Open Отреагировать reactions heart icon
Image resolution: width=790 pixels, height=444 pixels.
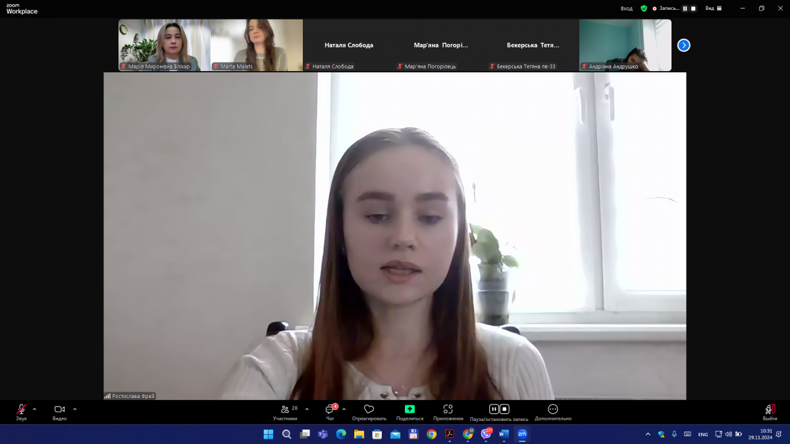pyautogui.click(x=369, y=410)
